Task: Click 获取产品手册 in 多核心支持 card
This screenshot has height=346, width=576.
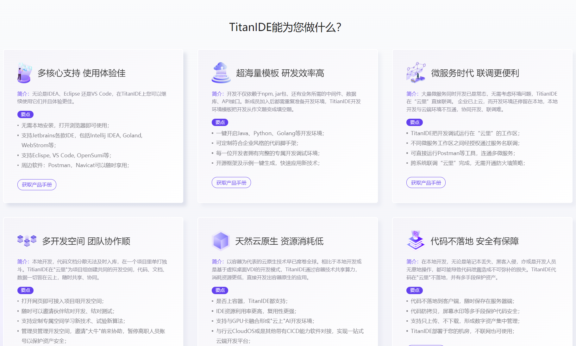Action: [37, 185]
